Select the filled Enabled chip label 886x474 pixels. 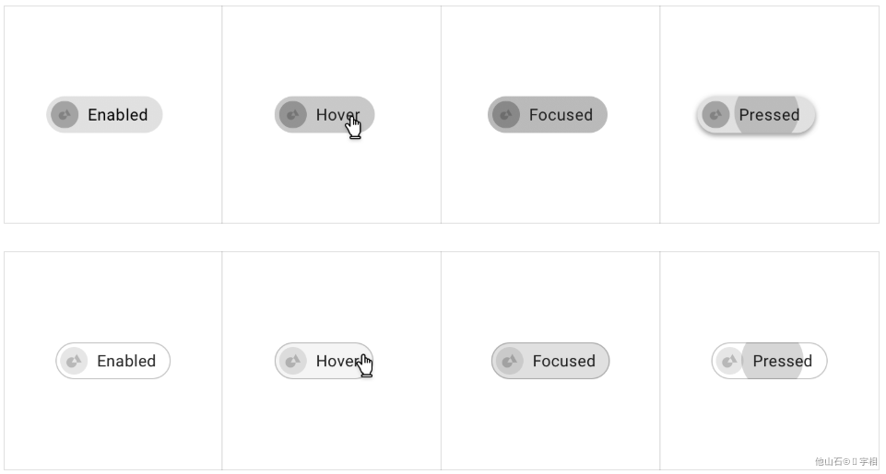click(117, 114)
